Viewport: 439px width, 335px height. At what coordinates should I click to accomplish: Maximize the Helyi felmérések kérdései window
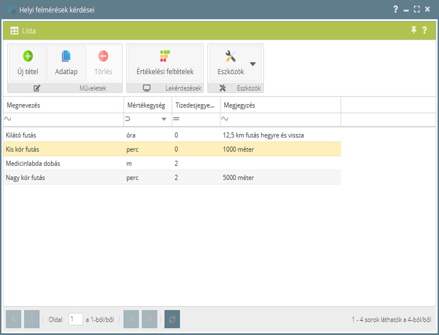click(417, 9)
